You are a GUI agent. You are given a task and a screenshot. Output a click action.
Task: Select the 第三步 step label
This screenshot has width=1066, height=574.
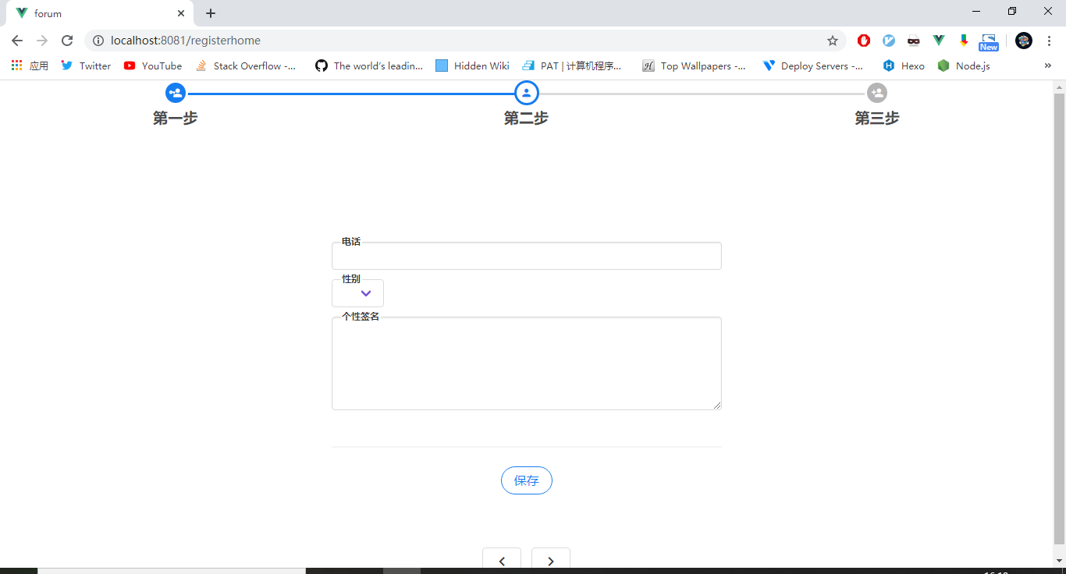pyautogui.click(x=877, y=118)
